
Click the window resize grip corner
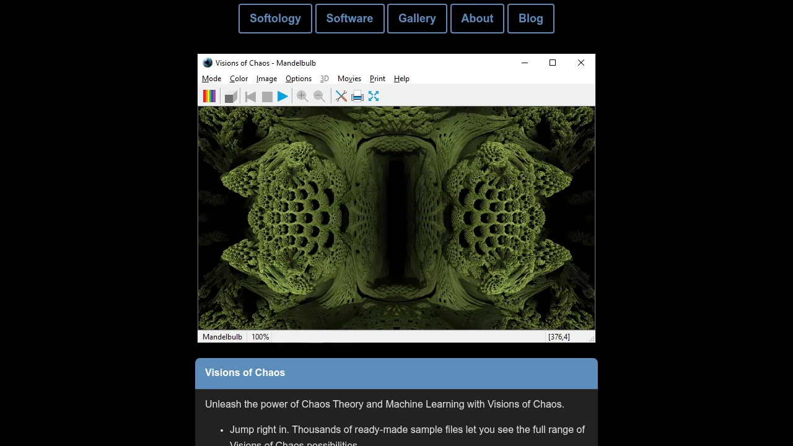tap(592, 339)
